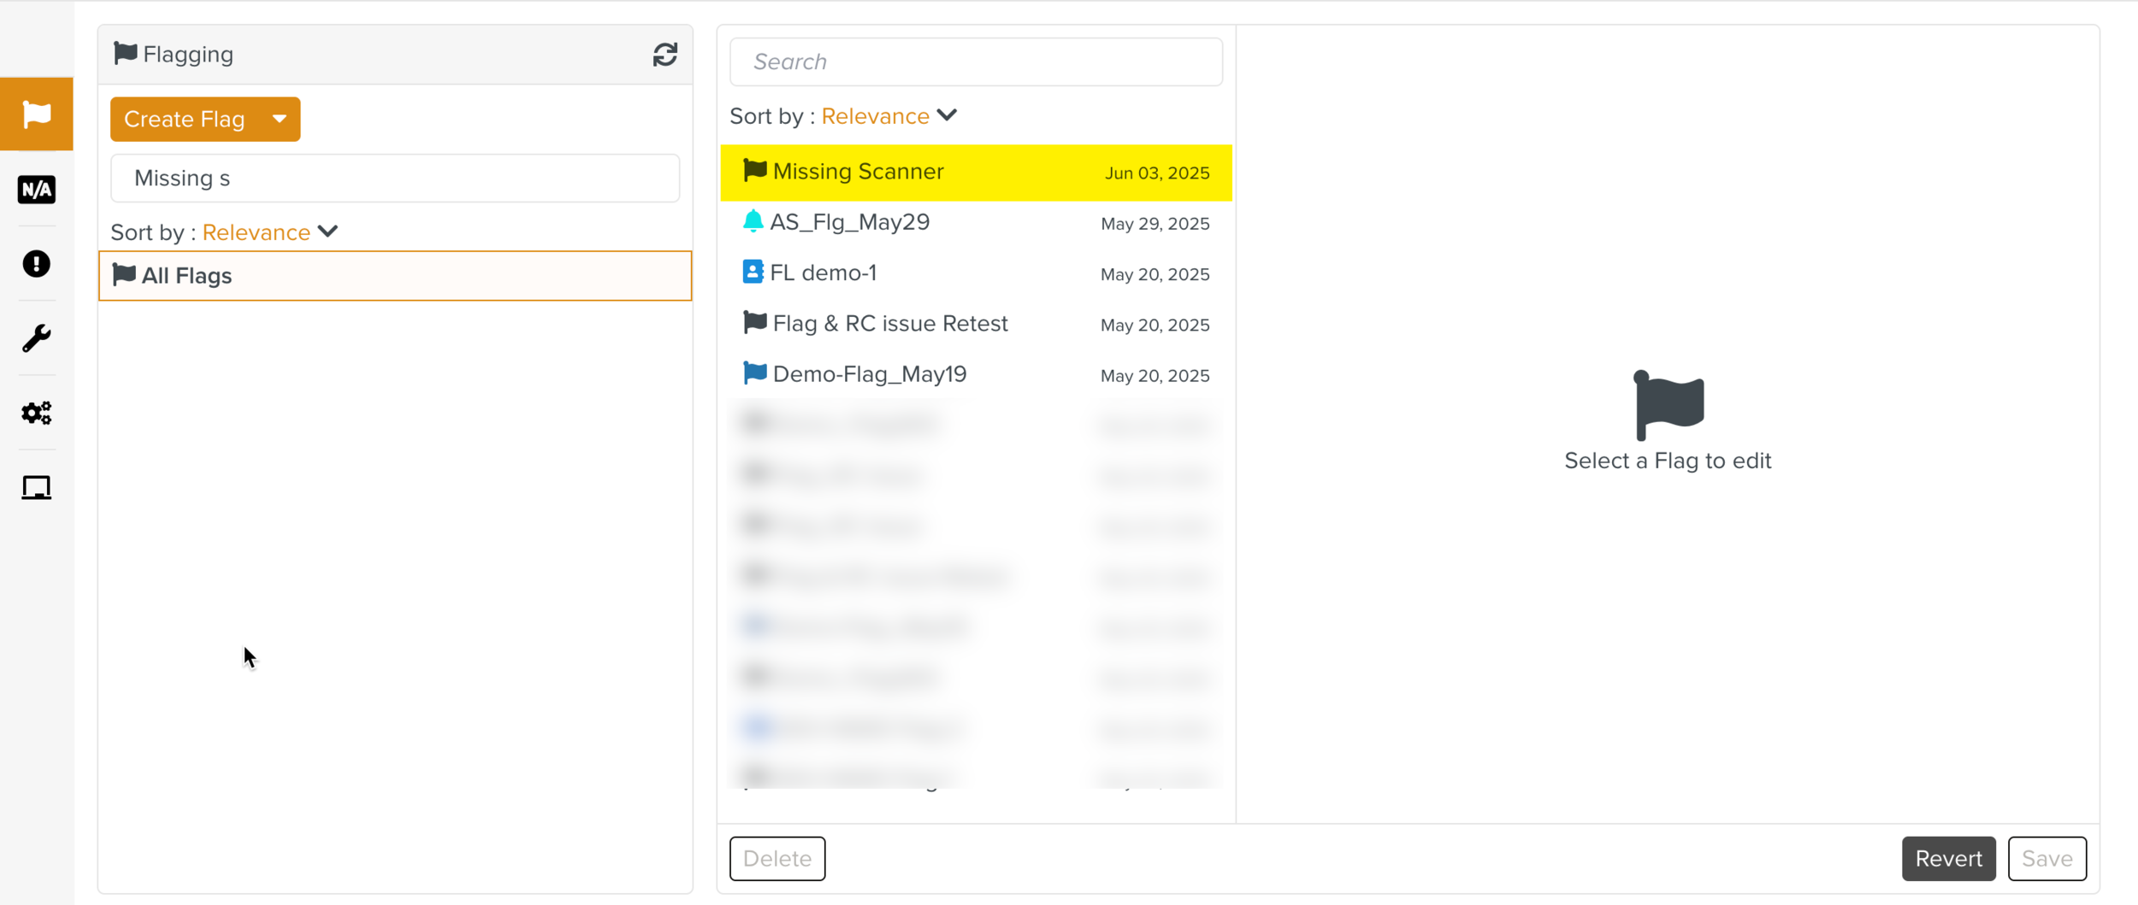Open the Flagging section in sidebar

pos(37,114)
